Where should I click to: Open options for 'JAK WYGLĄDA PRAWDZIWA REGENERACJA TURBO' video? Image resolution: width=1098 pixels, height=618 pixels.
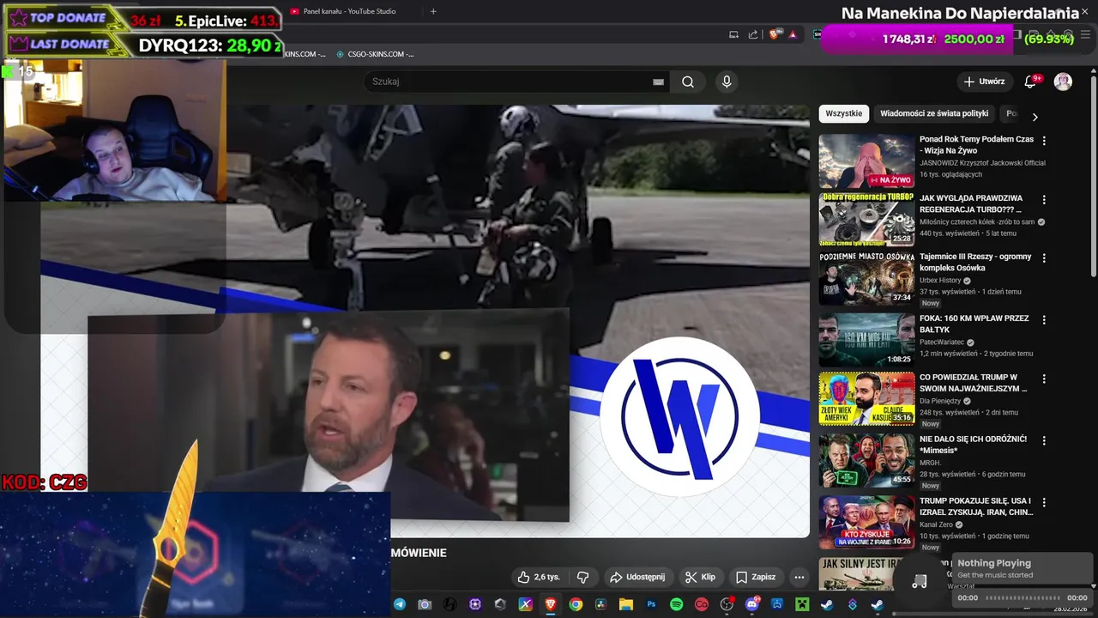pos(1044,199)
